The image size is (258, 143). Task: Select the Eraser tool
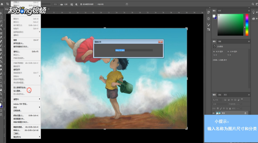click(x=1, y=58)
